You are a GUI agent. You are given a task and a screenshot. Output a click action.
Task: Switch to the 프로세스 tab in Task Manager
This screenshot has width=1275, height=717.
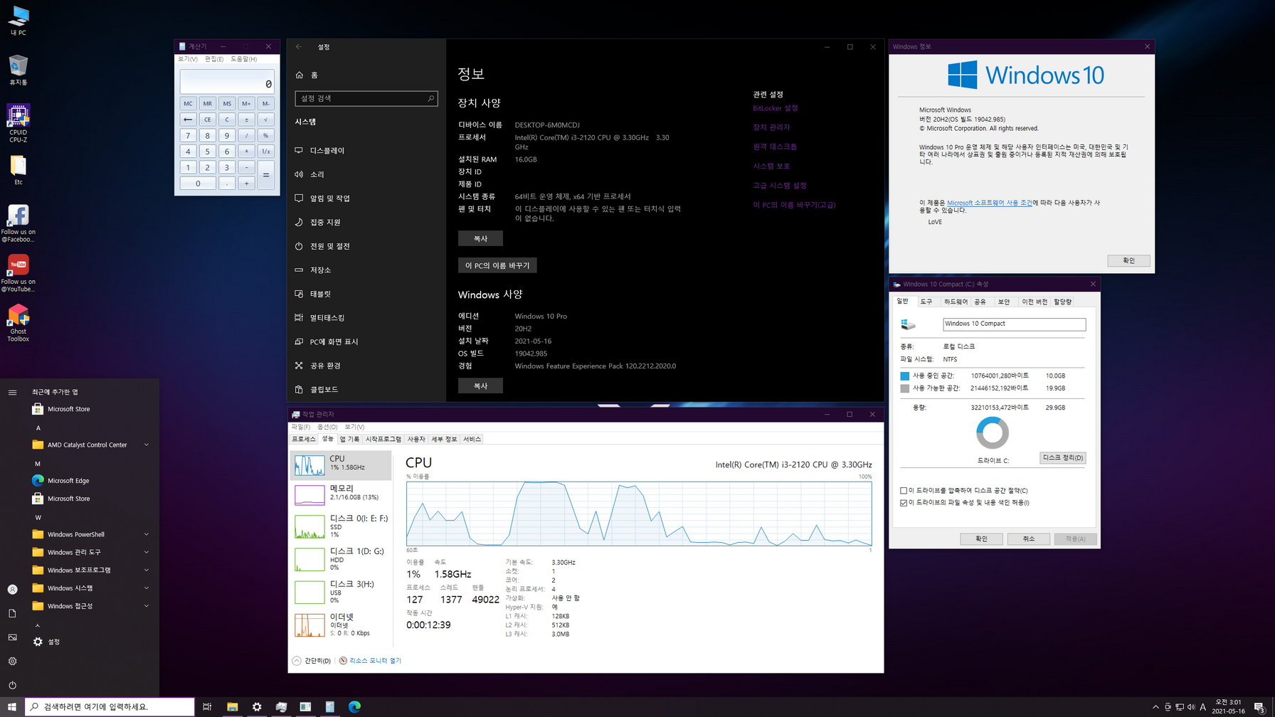(304, 439)
